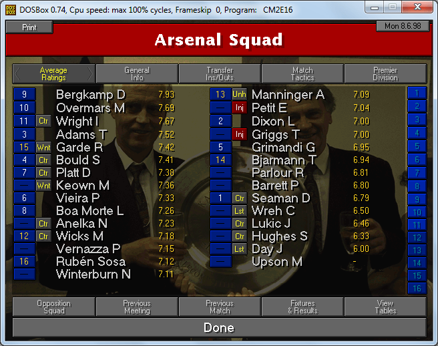Select position slot 1 in right column
Viewport: 438px width, 346px height.
[x=417, y=93]
